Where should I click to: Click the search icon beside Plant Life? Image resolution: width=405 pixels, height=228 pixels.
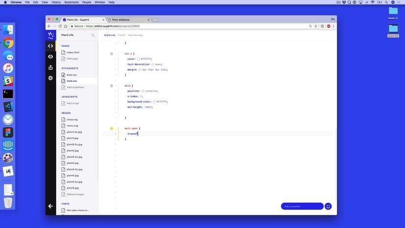[x=93, y=35]
